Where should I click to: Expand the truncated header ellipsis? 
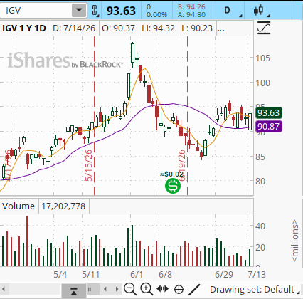point(220,29)
